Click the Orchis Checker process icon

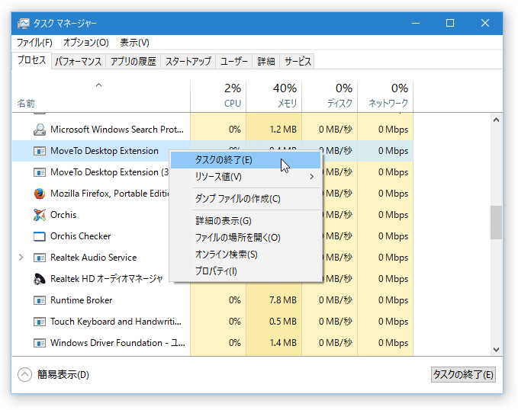click(40, 236)
